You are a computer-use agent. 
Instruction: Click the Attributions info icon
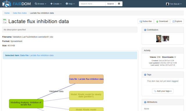[145, 102]
